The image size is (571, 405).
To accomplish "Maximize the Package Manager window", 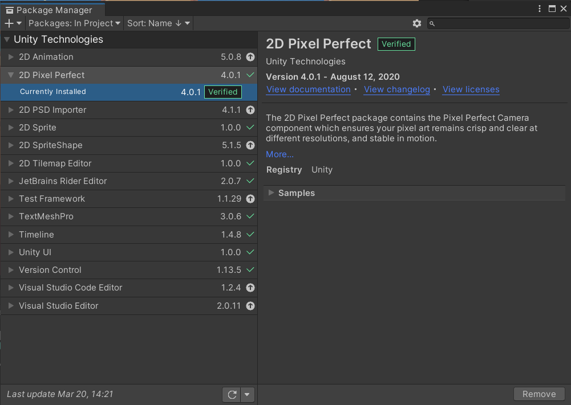I will coord(552,9).
